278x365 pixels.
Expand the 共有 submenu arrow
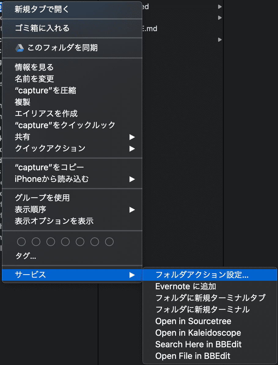132,137
